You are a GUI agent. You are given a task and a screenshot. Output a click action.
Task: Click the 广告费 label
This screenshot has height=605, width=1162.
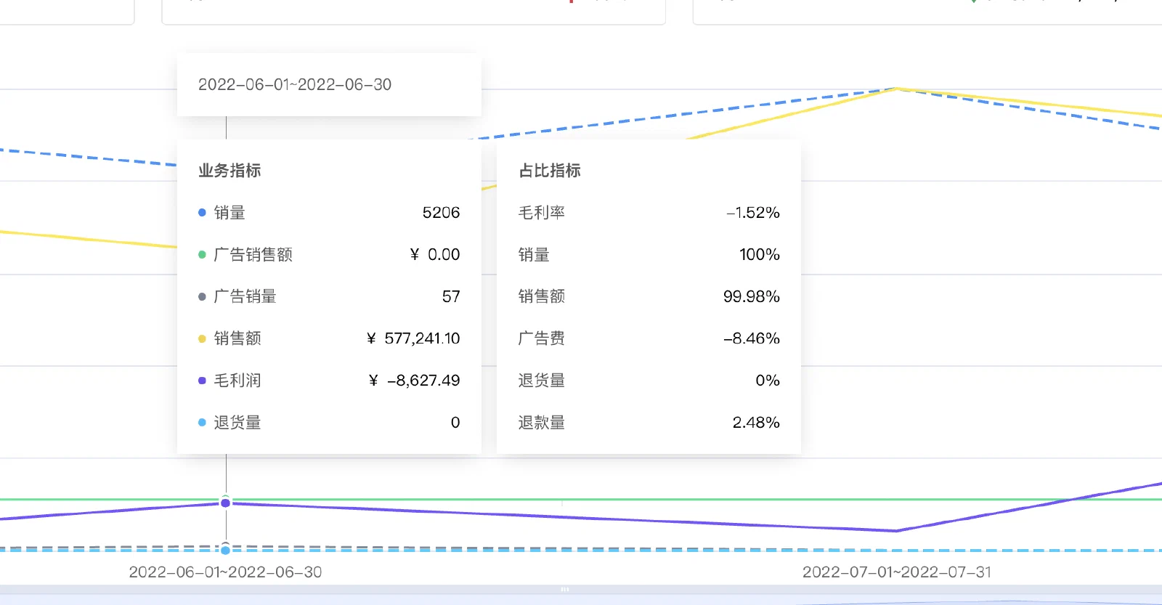[542, 338]
